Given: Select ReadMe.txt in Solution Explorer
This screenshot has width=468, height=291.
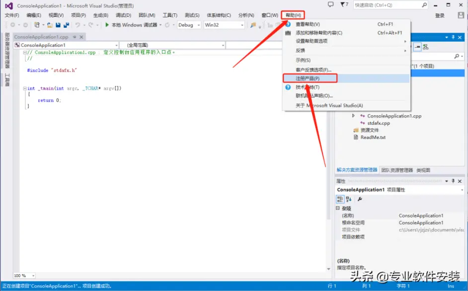Looking at the screenshot, I should (373, 137).
